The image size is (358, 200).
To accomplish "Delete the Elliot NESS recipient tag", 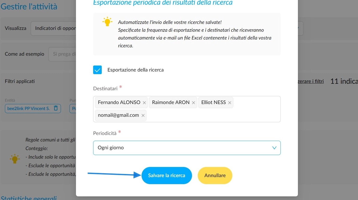I will 229,103.
